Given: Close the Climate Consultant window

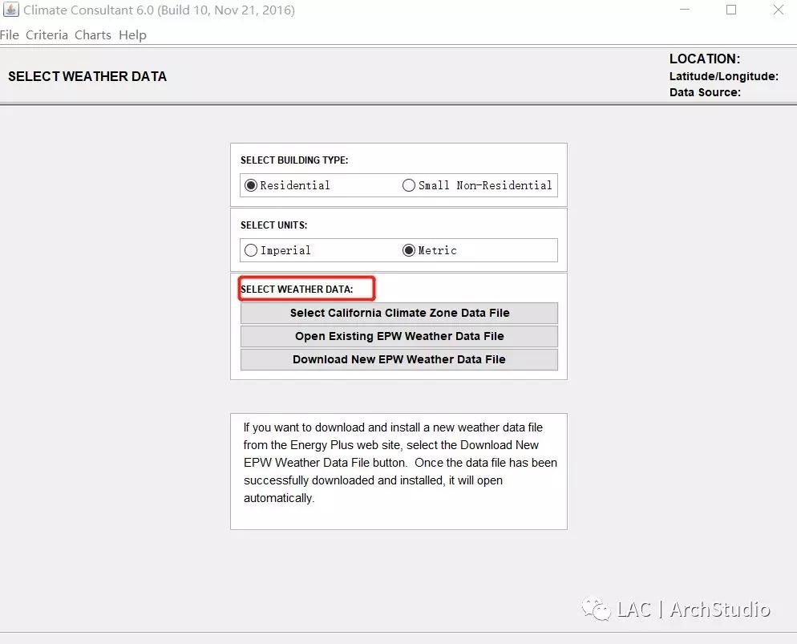Looking at the screenshot, I should click(779, 10).
